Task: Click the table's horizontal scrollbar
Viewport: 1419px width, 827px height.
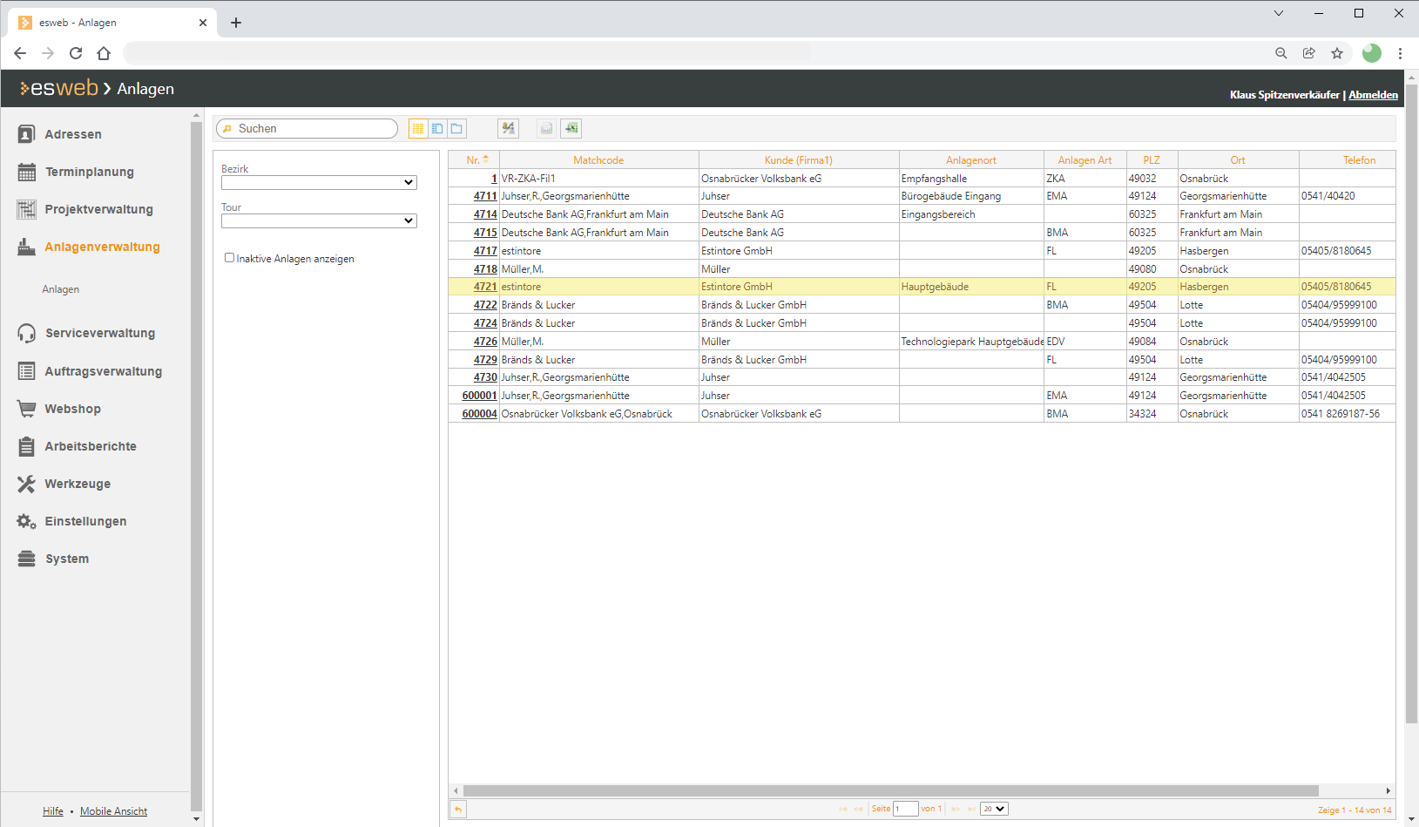Action: point(891,790)
